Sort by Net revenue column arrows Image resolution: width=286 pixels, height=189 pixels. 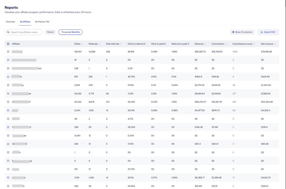[275, 44]
